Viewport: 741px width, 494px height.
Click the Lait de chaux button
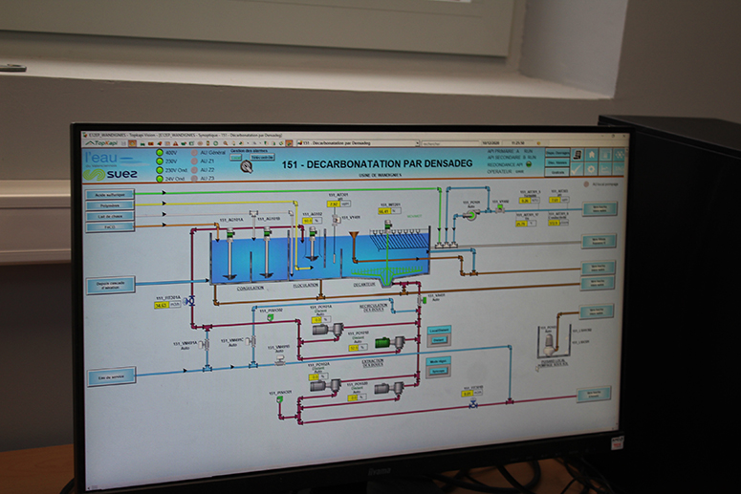pyautogui.click(x=110, y=216)
